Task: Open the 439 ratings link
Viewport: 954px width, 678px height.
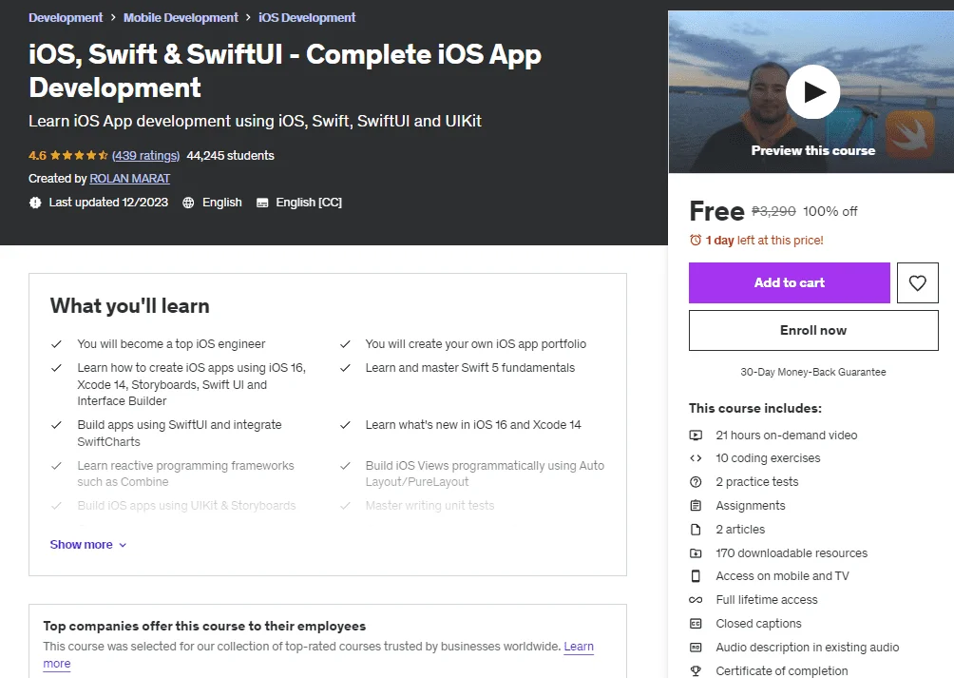Action: click(146, 155)
